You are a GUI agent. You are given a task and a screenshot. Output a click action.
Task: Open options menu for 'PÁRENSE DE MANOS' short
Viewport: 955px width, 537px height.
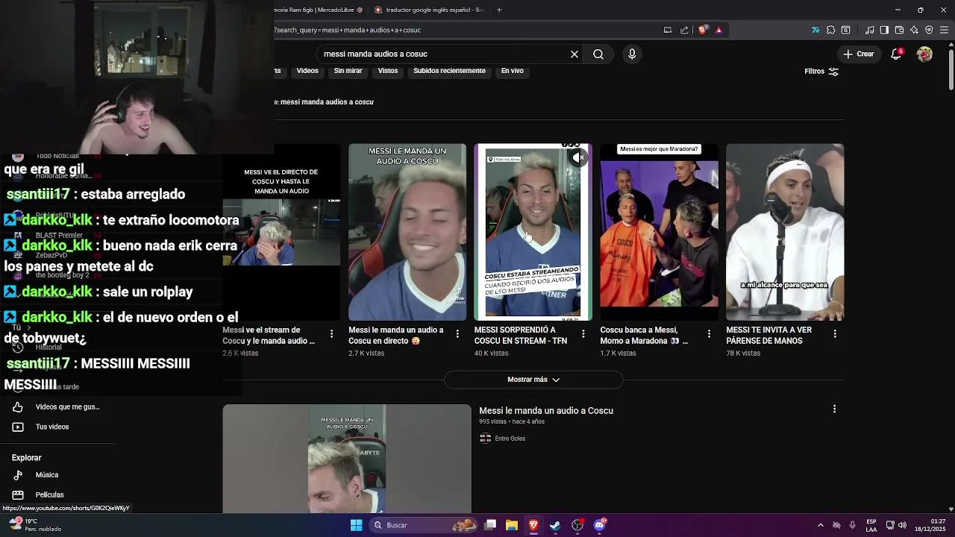point(835,333)
